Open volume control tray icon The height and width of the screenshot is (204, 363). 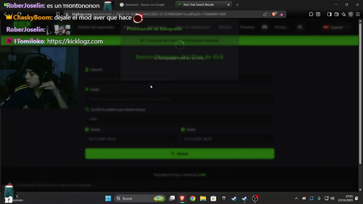(332, 198)
